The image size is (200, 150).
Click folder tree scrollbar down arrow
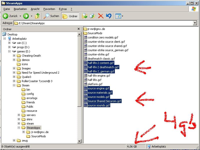[79, 141]
